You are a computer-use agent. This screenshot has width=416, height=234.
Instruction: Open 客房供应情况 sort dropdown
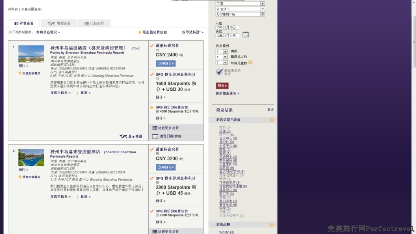tap(48, 32)
